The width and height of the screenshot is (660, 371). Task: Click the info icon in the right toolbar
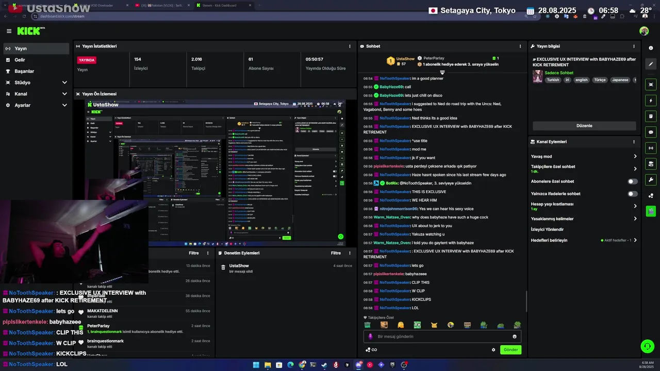pyautogui.click(x=651, y=48)
